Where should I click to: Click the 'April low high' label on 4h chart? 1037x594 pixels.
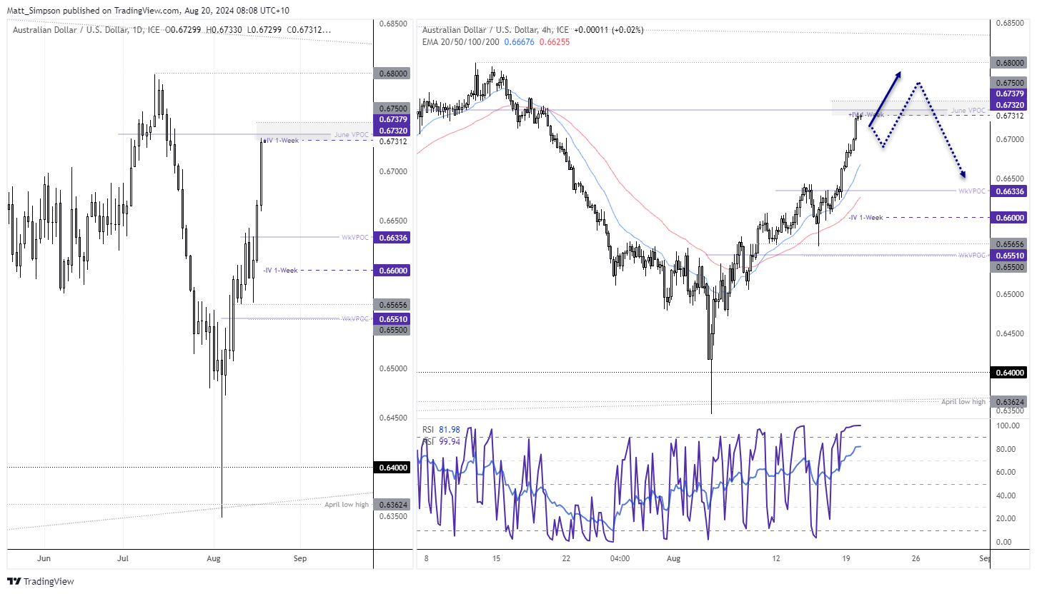pos(963,402)
